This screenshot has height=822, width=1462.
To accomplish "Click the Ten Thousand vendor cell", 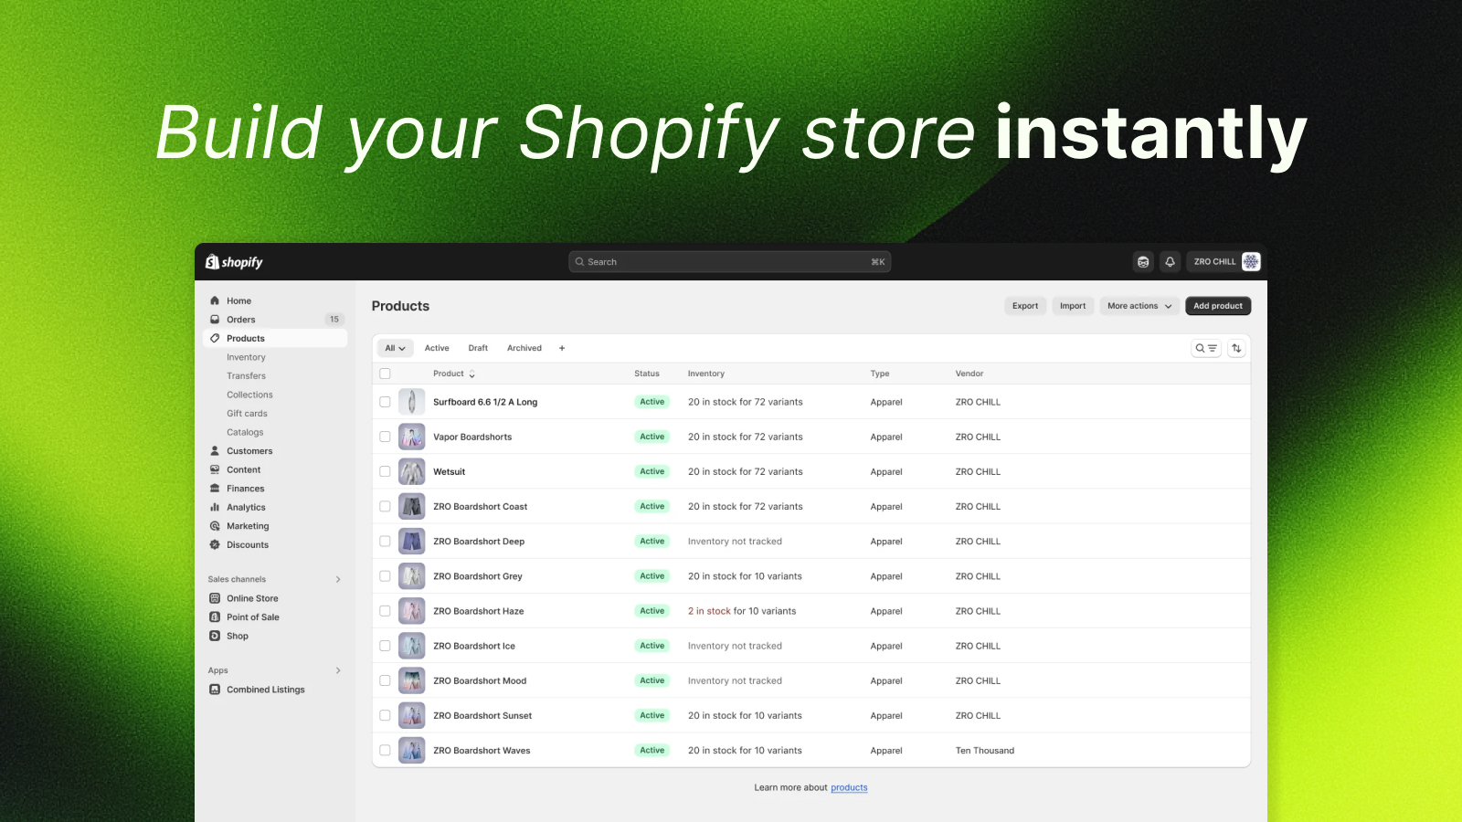I will coord(985,751).
